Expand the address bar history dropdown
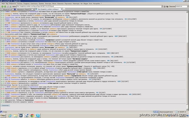The width and height of the screenshot is (189, 118). [x=162, y=6]
